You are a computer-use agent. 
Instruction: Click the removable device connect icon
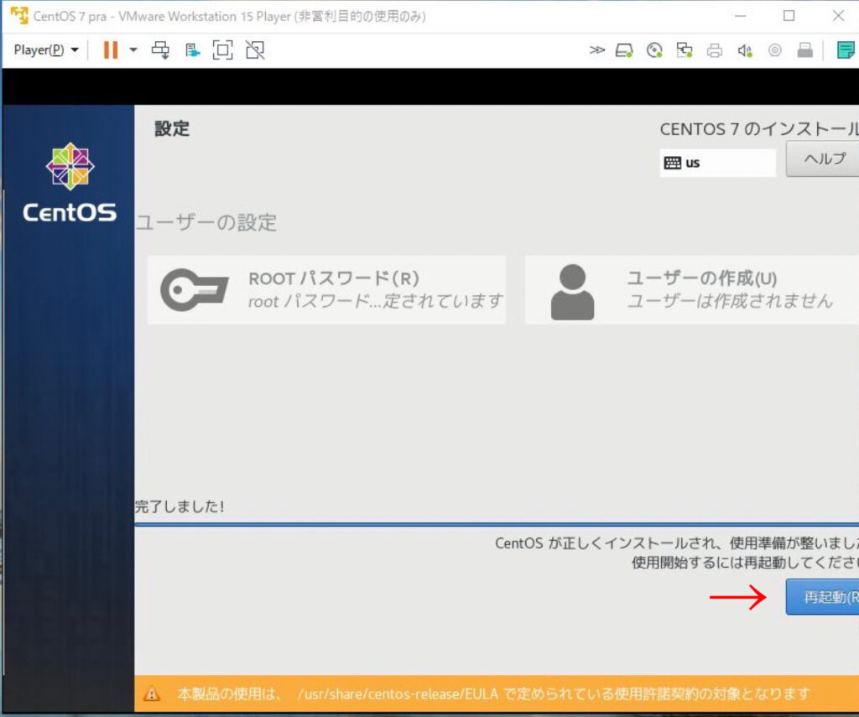(192, 50)
